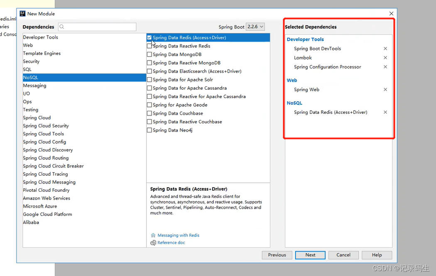436x276 pixels.
Task: Remove Lombok from selected dependencies
Action: click(x=385, y=58)
